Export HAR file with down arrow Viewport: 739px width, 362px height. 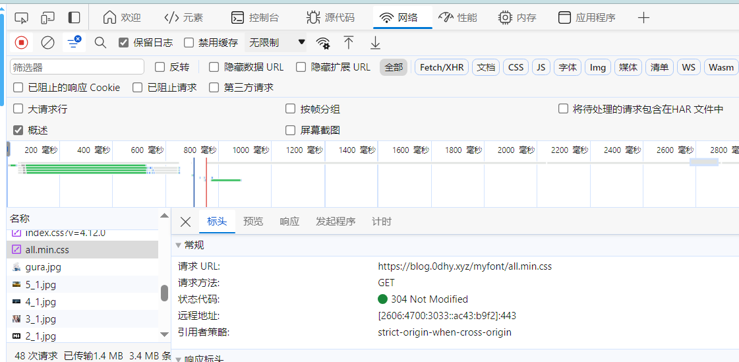(375, 43)
